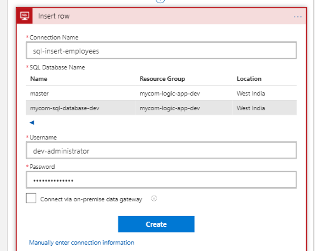Select the mycom-sql-database-dev row
Screen dimensions: 315x251
pyautogui.click(x=161, y=108)
